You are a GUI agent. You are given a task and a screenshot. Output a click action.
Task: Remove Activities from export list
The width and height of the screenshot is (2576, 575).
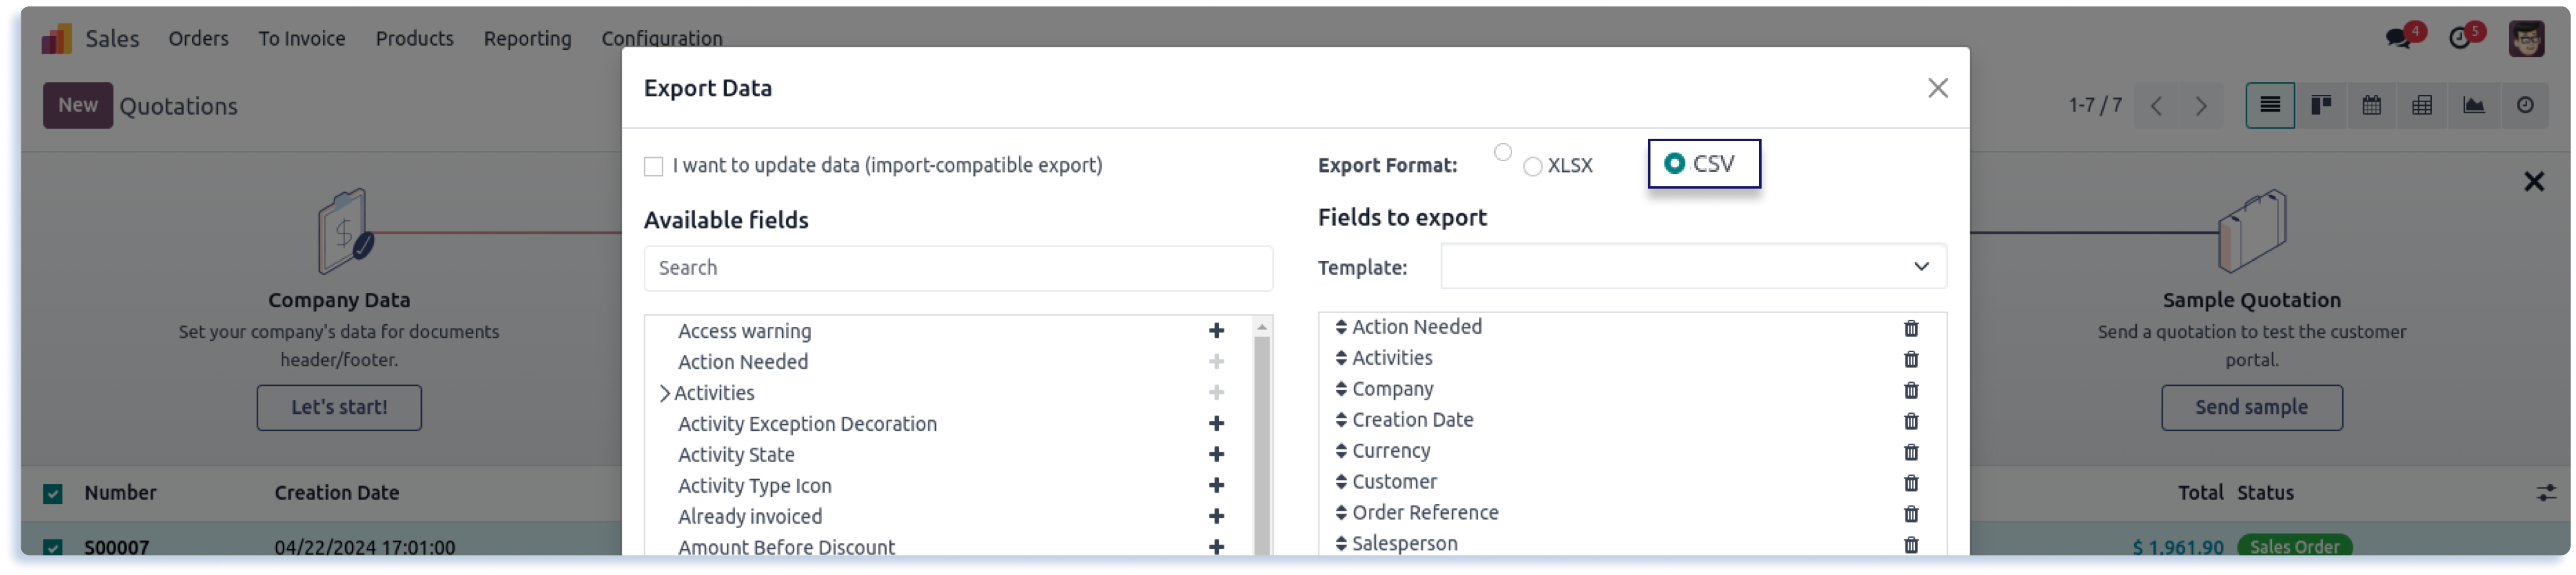point(1910,359)
